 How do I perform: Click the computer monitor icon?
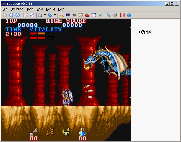68,15
